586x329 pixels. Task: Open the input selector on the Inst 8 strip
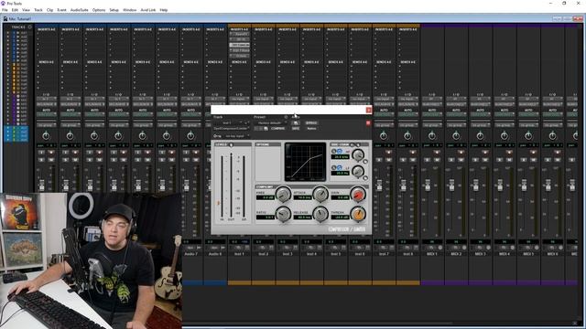[x=407, y=100]
